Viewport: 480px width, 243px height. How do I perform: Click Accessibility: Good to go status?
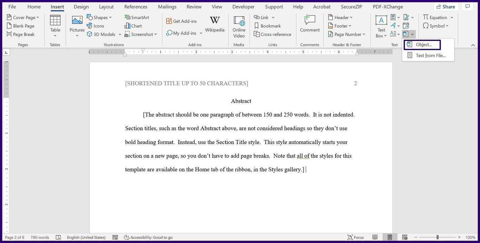[148, 237]
